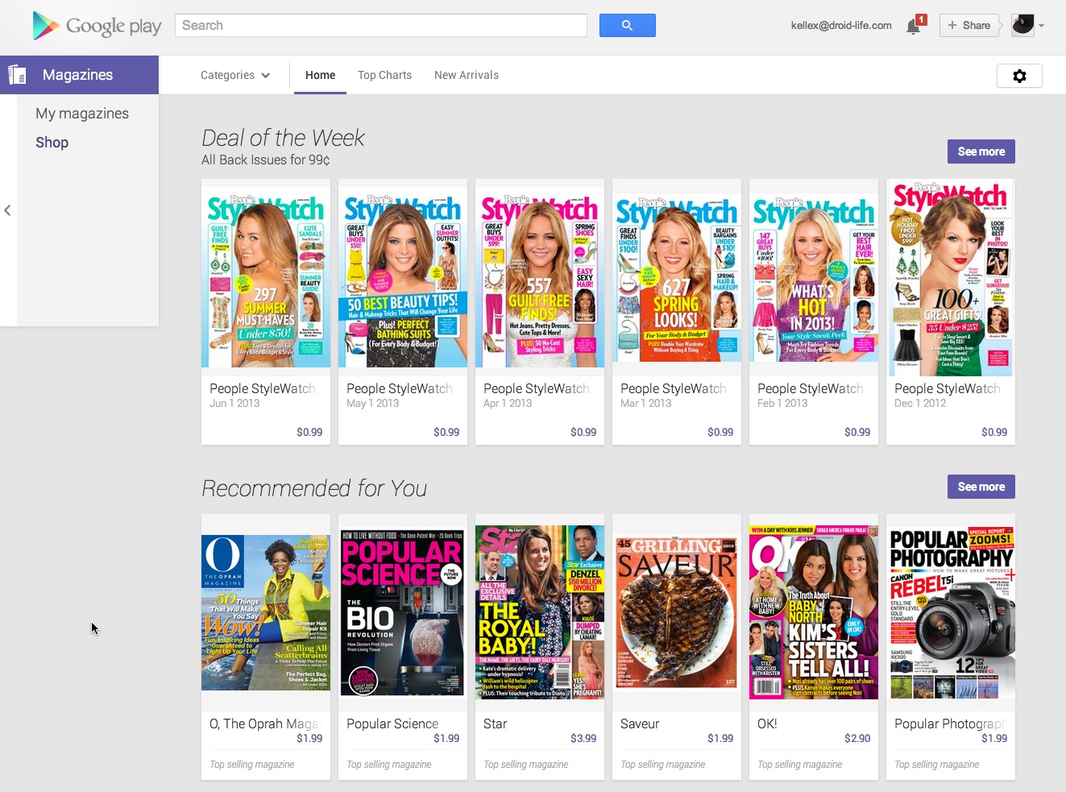1066x792 pixels.
Task: Open the Saveur grilling issue cover
Action: click(677, 612)
